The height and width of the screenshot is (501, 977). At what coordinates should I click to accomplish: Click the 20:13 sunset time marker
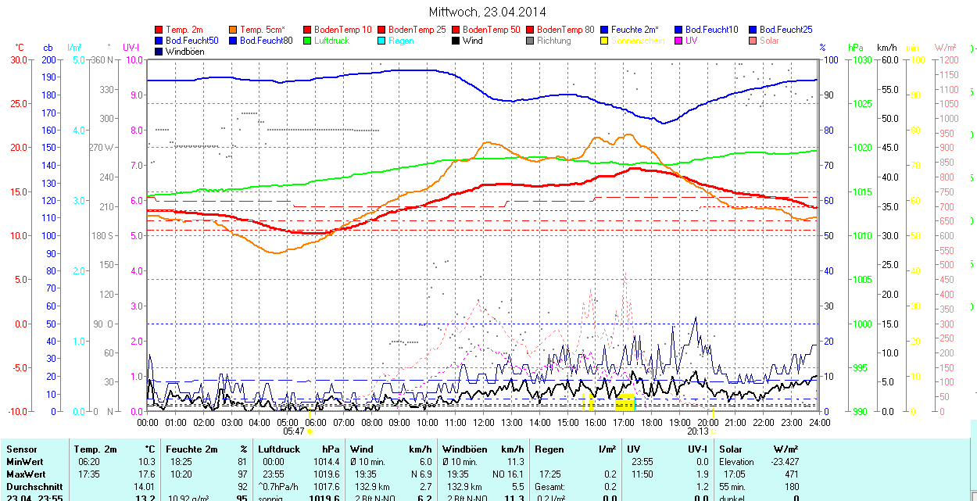(x=698, y=431)
